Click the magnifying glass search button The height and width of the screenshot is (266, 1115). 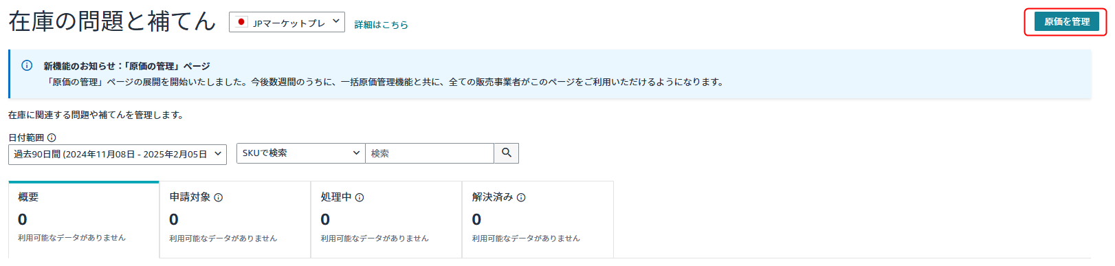pyautogui.click(x=507, y=153)
